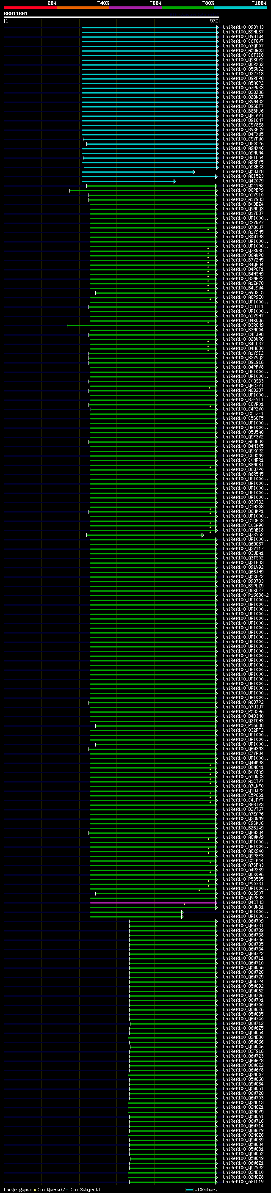Select label UniRef100_C5Y8E8
The height and width of the screenshot is (1193, 271).
pyautogui.click(x=243, y=125)
